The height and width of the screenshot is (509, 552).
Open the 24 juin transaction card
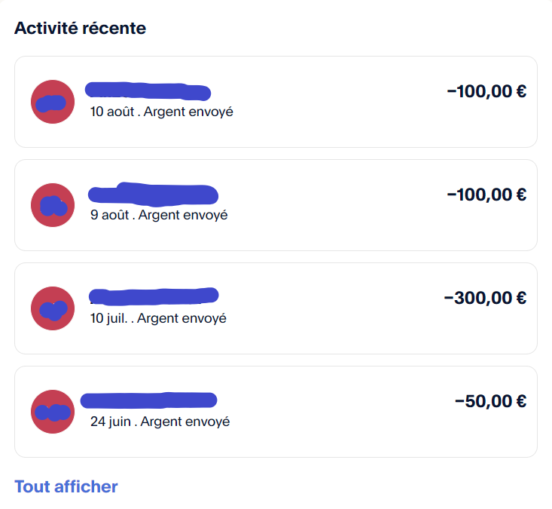276,412
